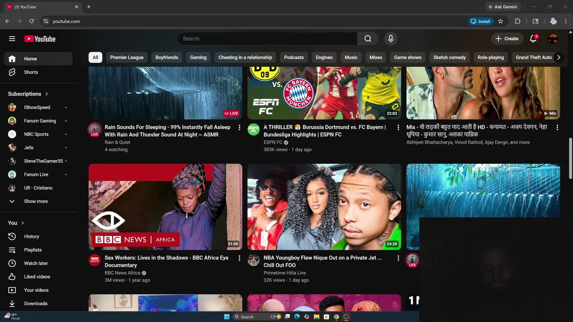The width and height of the screenshot is (573, 322).
Task: Open the notifications bell
Action: [x=533, y=38]
